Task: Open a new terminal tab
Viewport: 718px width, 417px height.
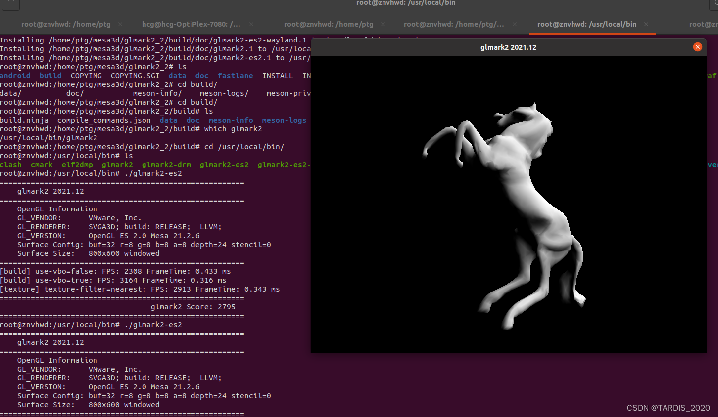Action: point(10,5)
